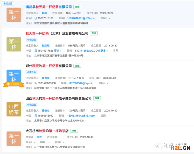
Task: Click 小微企业 tag under Beijing company
Action: click(x=32, y=40)
